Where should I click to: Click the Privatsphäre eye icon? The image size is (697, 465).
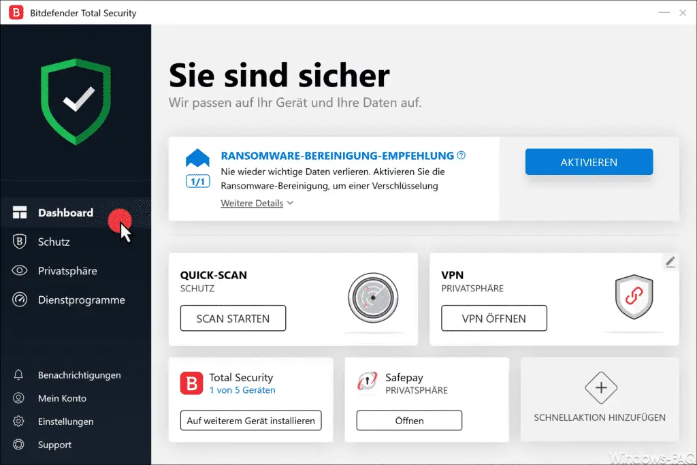(x=20, y=271)
